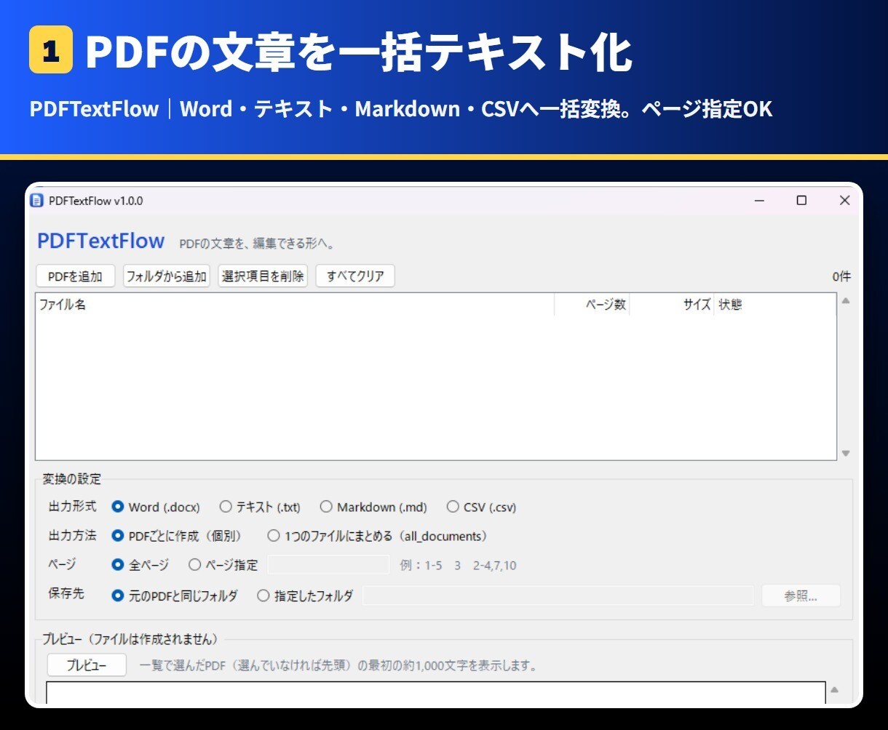Select Word (.docx) output format
This screenshot has height=730, width=888.
tap(156, 508)
